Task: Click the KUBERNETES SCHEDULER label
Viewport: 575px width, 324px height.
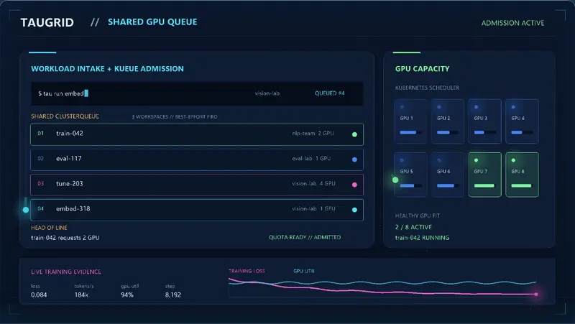Action: coord(427,88)
